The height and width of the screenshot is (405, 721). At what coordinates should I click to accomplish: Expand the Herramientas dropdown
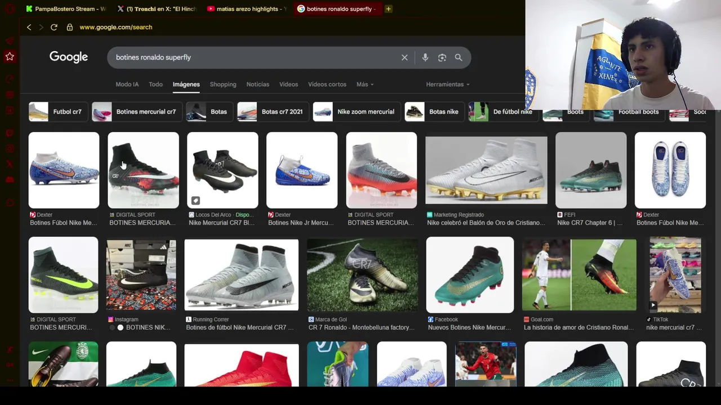click(x=448, y=84)
